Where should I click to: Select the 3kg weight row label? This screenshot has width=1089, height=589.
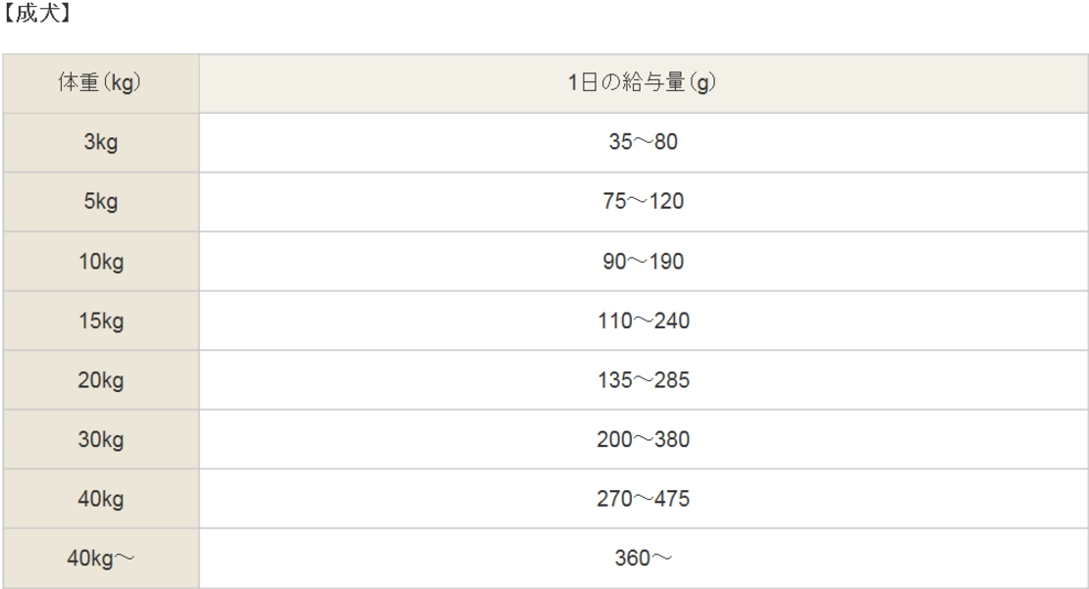(x=100, y=143)
